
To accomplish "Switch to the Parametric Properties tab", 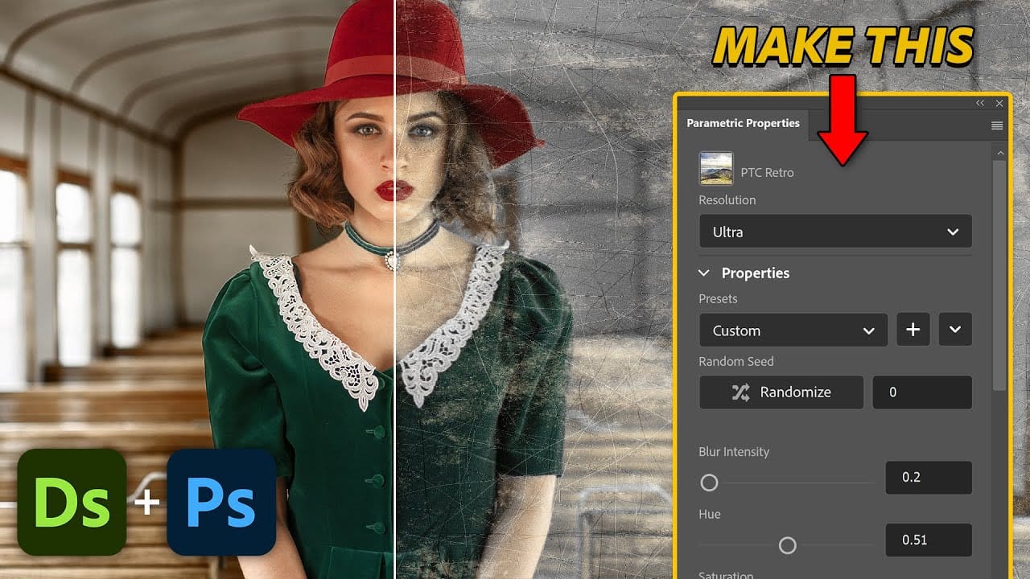I will pos(743,123).
